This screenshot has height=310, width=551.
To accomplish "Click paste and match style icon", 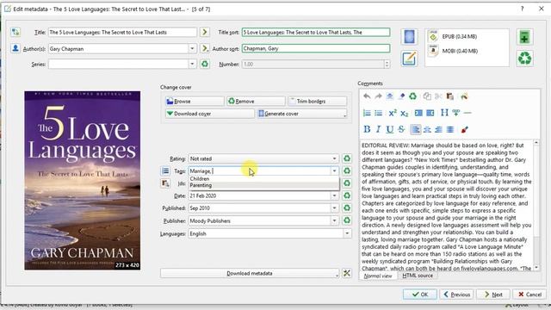I will pyautogui.click(x=464, y=96).
